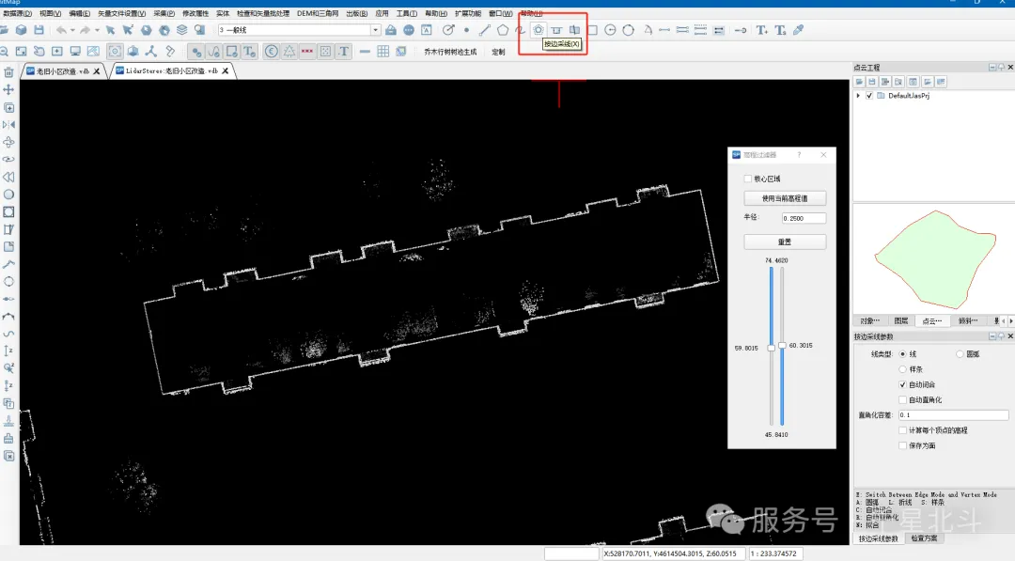Open the DEM和三角网 menu
The image size is (1015, 561).
pos(318,13)
